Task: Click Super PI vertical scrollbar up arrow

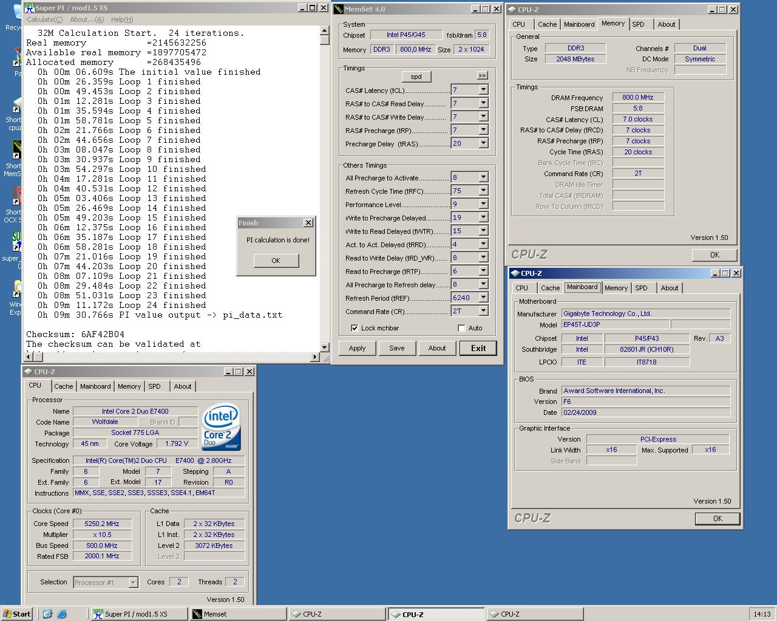Action: pos(325,31)
